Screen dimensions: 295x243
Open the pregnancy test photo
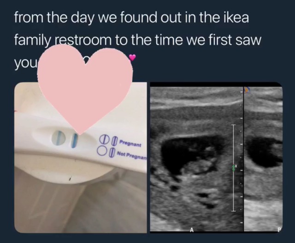[x=81, y=158]
